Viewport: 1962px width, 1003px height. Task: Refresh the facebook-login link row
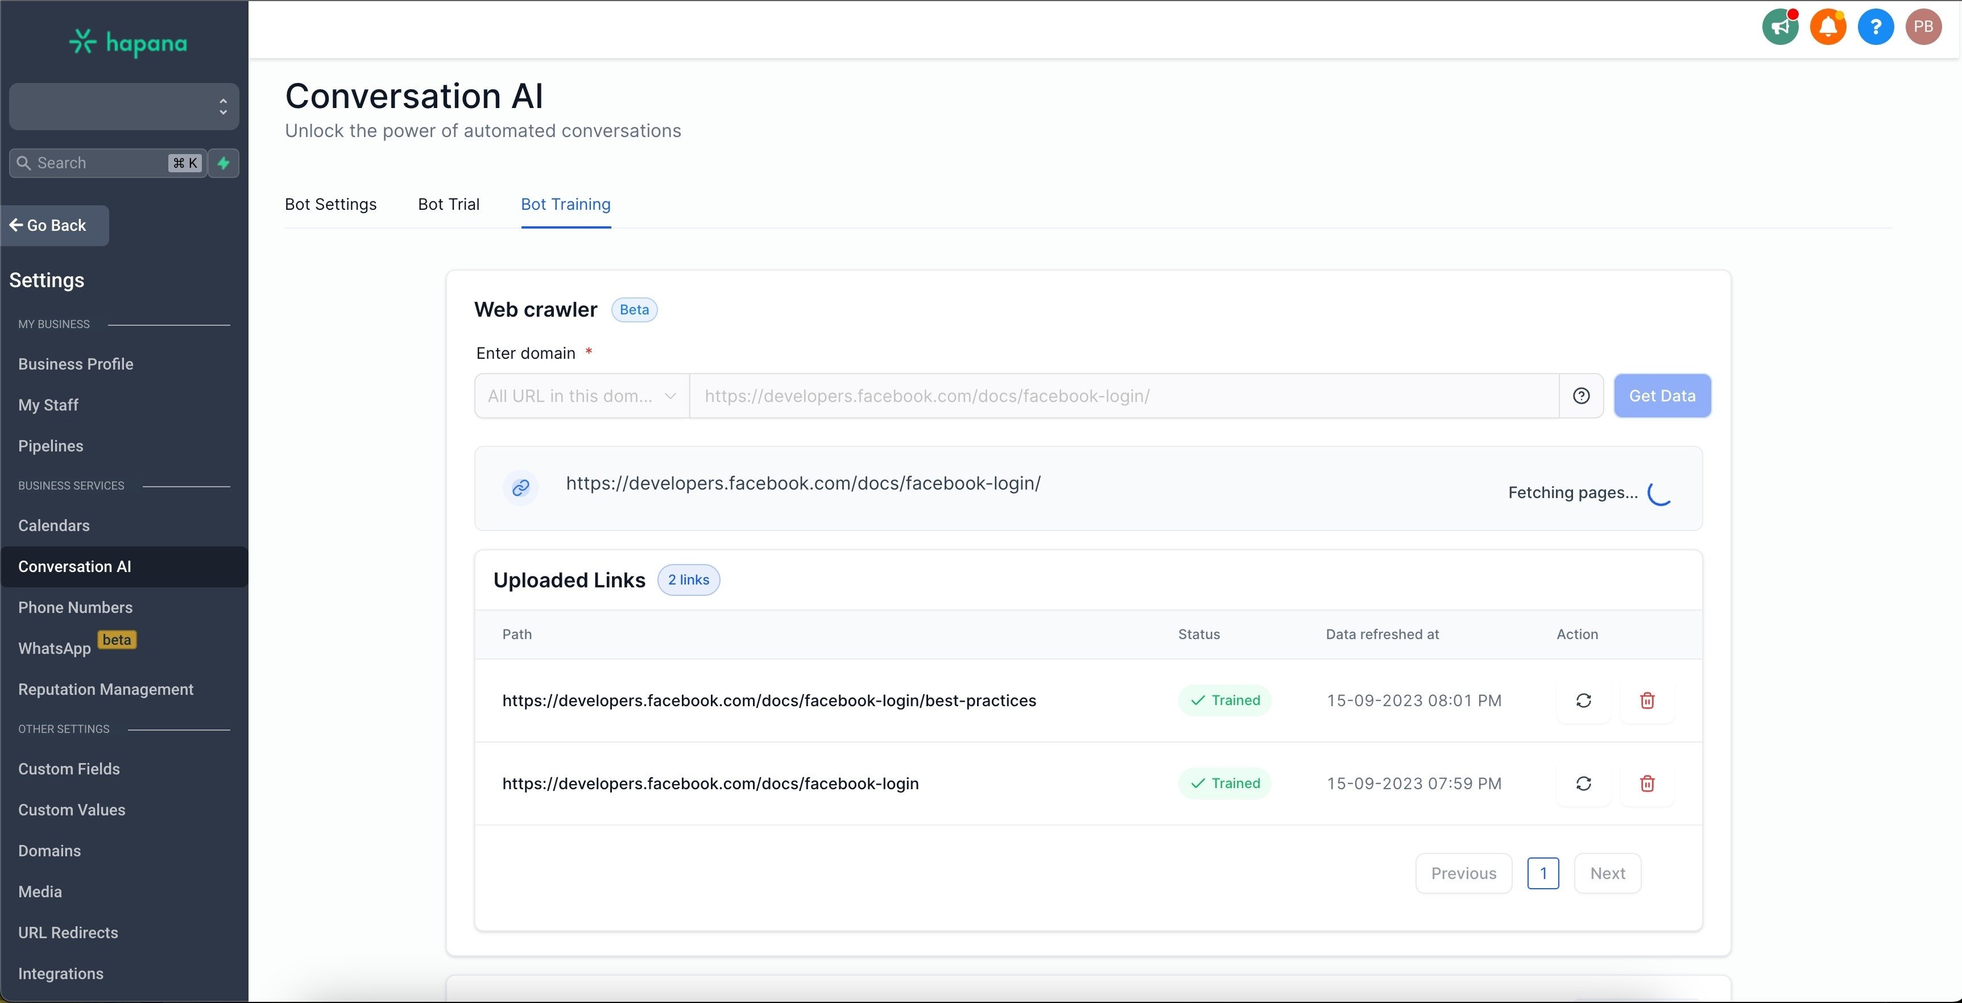pyautogui.click(x=1583, y=784)
